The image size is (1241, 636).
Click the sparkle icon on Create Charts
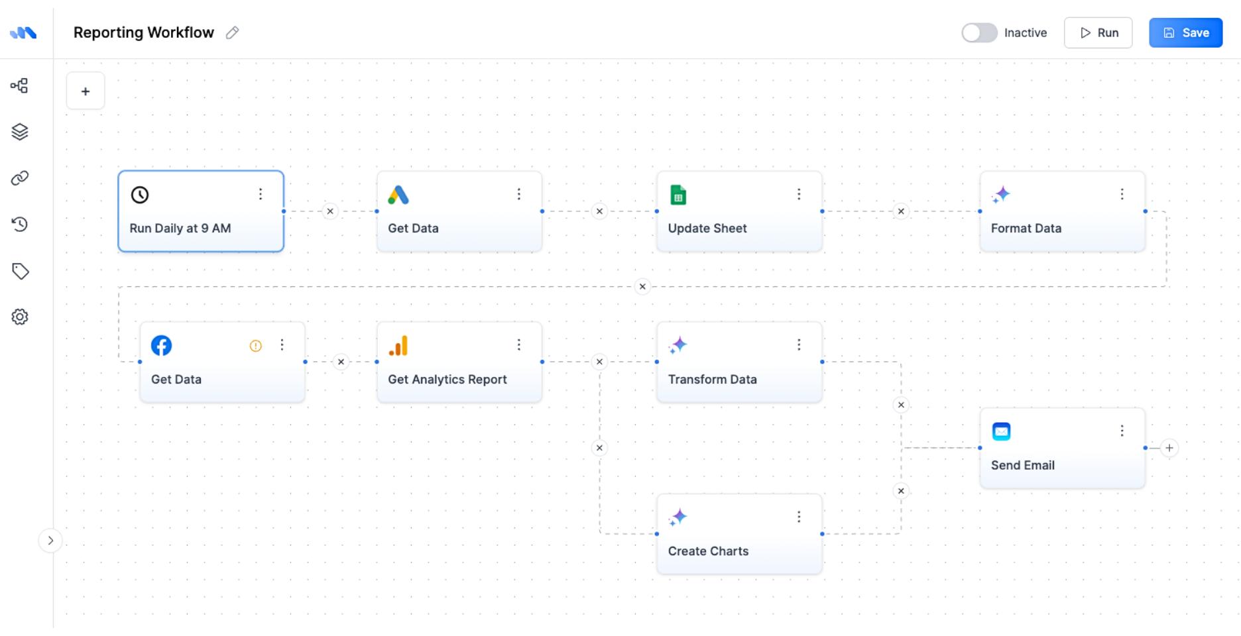(678, 517)
